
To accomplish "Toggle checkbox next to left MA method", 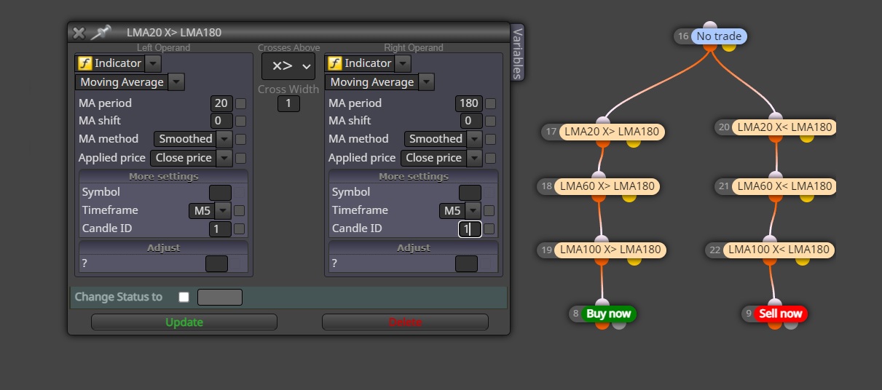I will coord(240,139).
